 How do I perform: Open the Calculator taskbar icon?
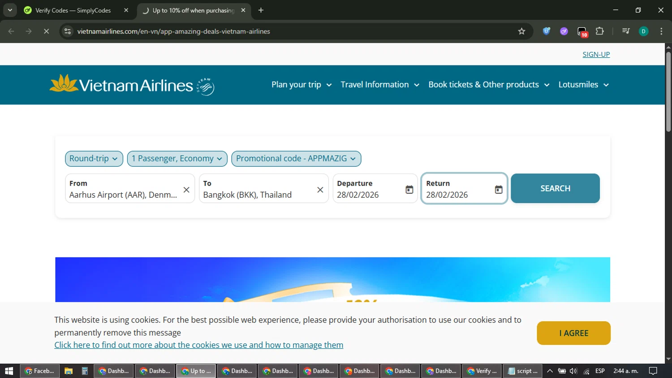(x=84, y=371)
